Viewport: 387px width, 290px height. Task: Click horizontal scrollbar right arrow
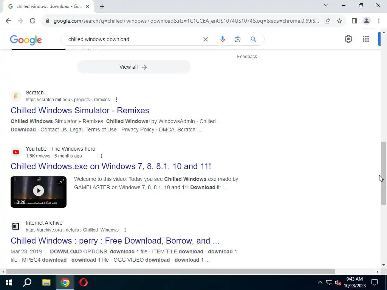(x=378, y=271)
